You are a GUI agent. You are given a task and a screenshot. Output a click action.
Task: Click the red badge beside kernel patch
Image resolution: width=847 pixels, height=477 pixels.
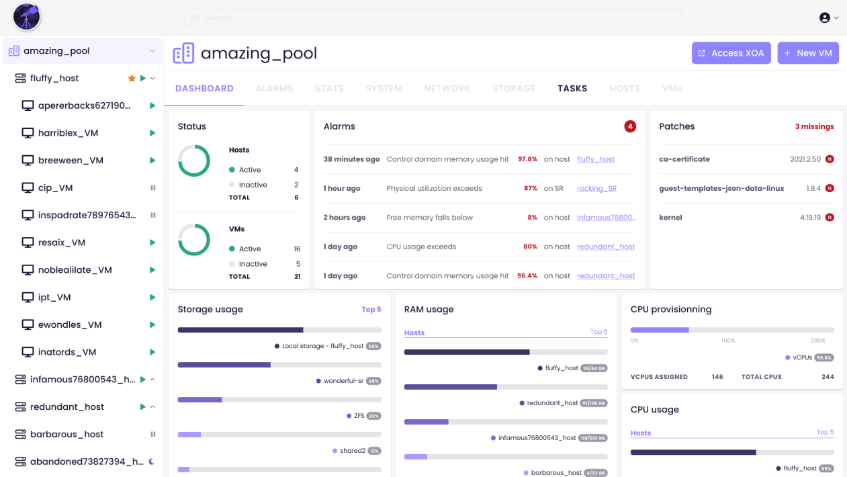tap(830, 218)
